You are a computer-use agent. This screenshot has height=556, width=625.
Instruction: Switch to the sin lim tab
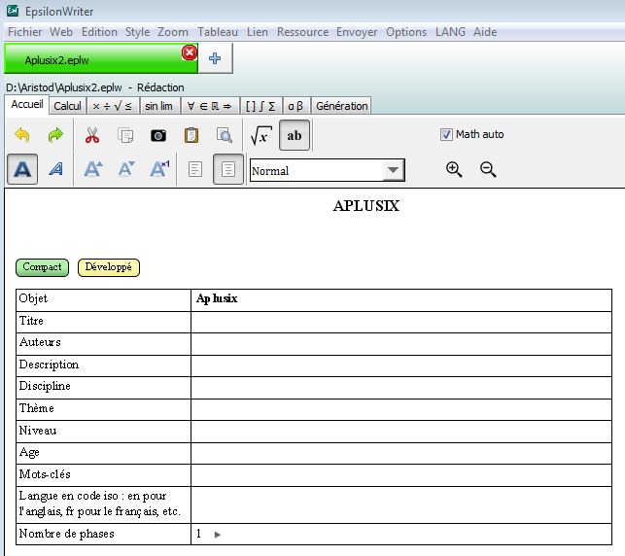(x=159, y=106)
